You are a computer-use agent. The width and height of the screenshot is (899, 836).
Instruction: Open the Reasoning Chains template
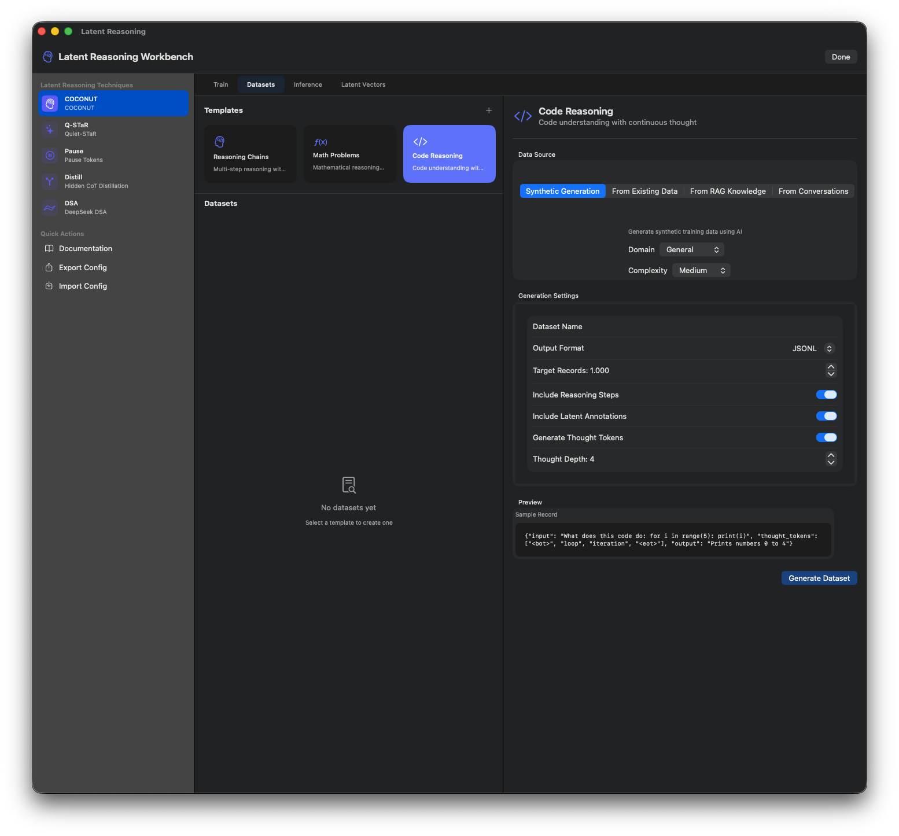coord(250,153)
